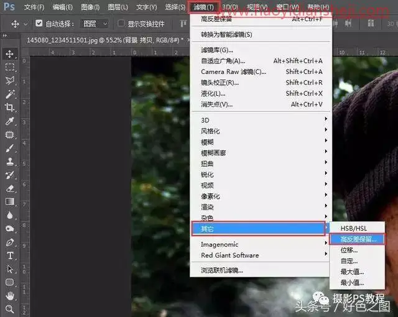Expand the 渲染 submenu
The height and width of the screenshot is (317, 398).
click(260, 207)
